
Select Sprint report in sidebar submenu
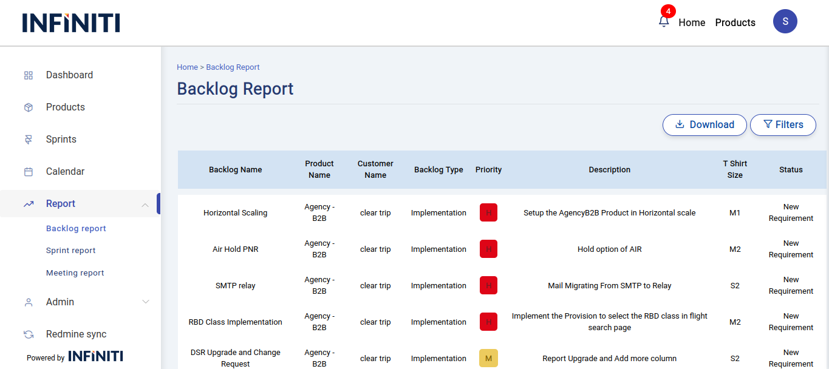point(71,251)
